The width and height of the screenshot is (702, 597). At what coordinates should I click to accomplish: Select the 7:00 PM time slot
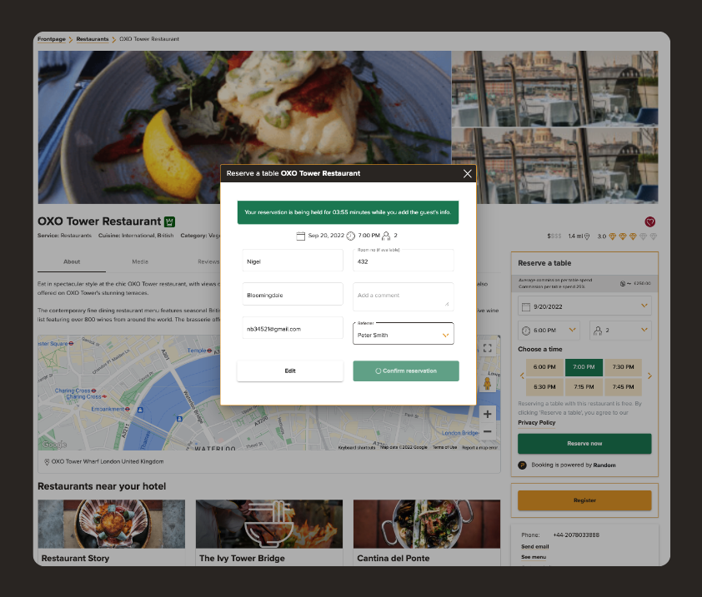[x=584, y=367]
